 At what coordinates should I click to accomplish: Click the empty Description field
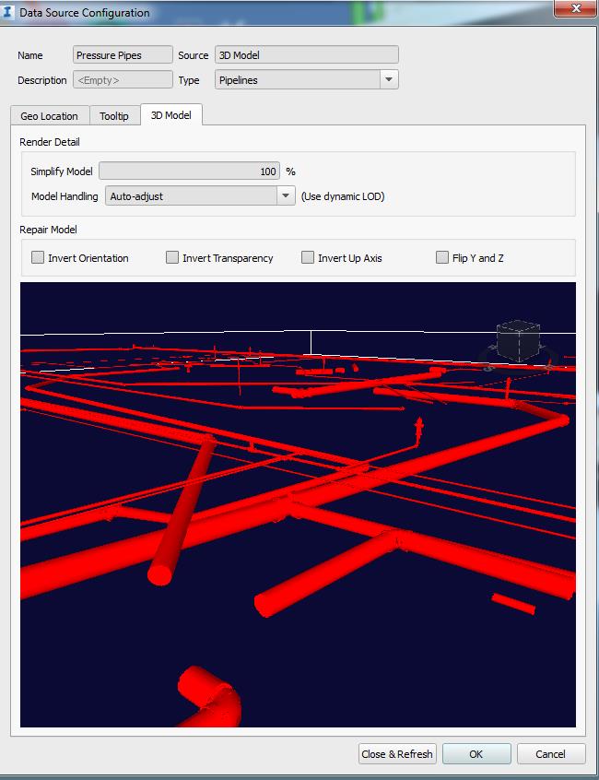click(123, 79)
